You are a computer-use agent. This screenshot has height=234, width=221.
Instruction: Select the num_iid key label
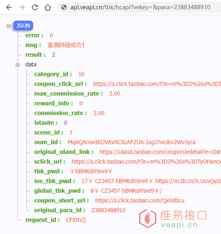[48, 142]
